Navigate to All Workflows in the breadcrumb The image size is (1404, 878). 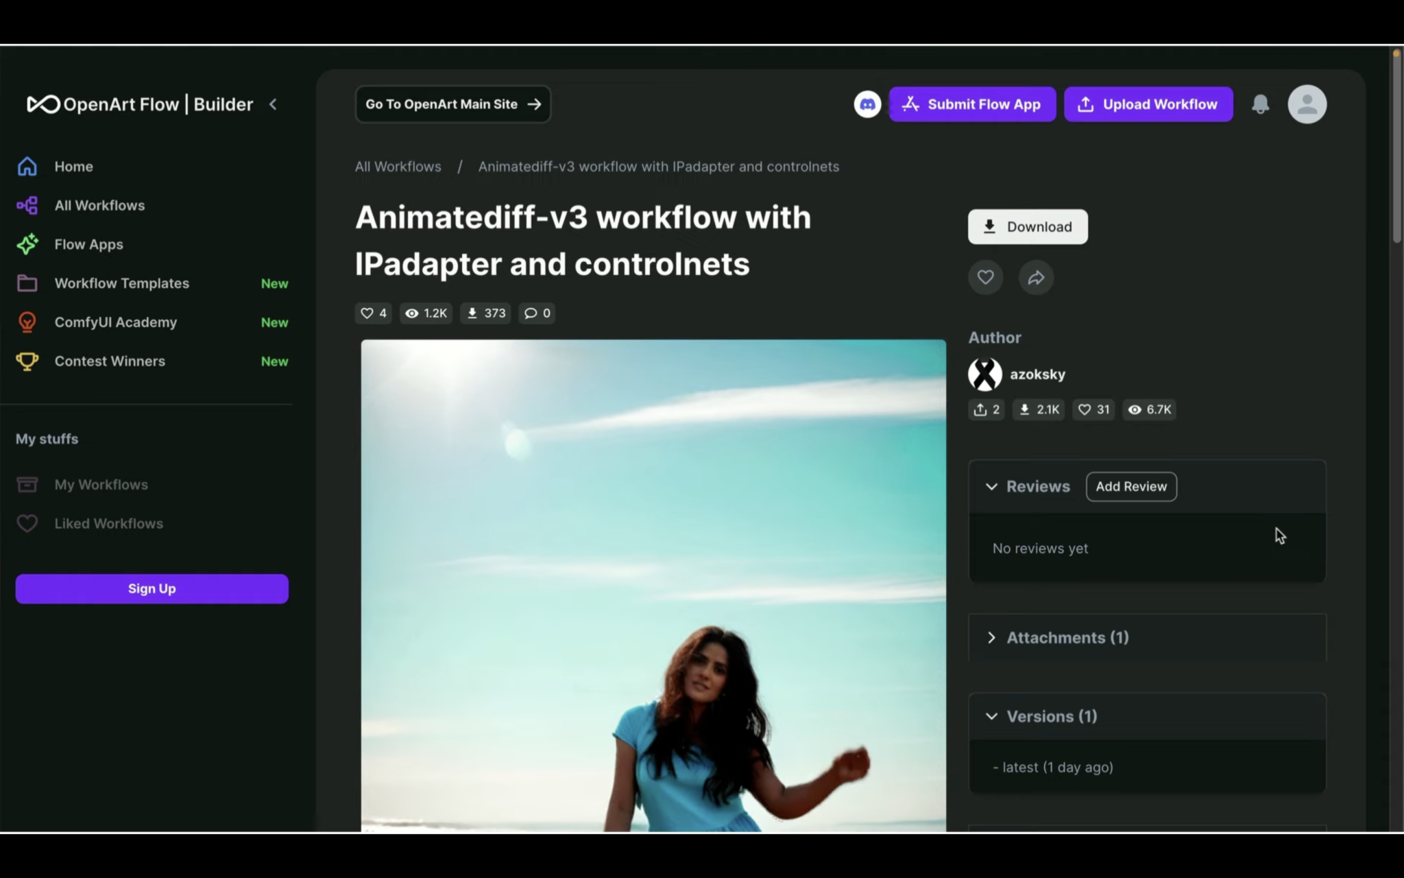[398, 166]
